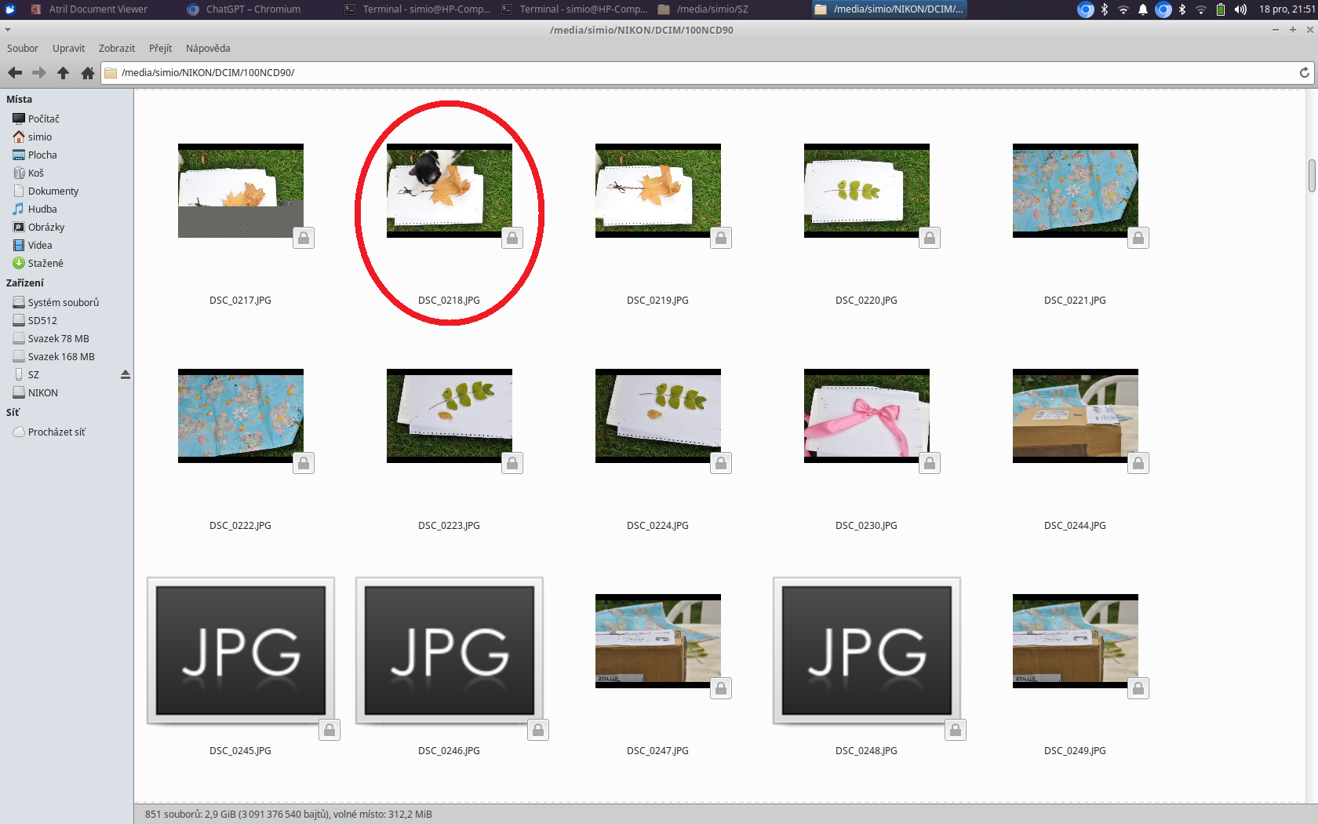1318x824 pixels.
Task: Reload the folder with refresh icon
Action: click(1304, 73)
